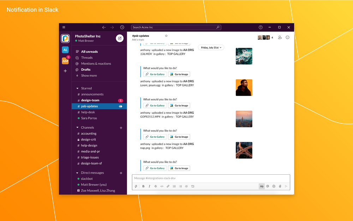Start a new direct message with plus
Screen dimensions: 353x221
(x=121, y=173)
